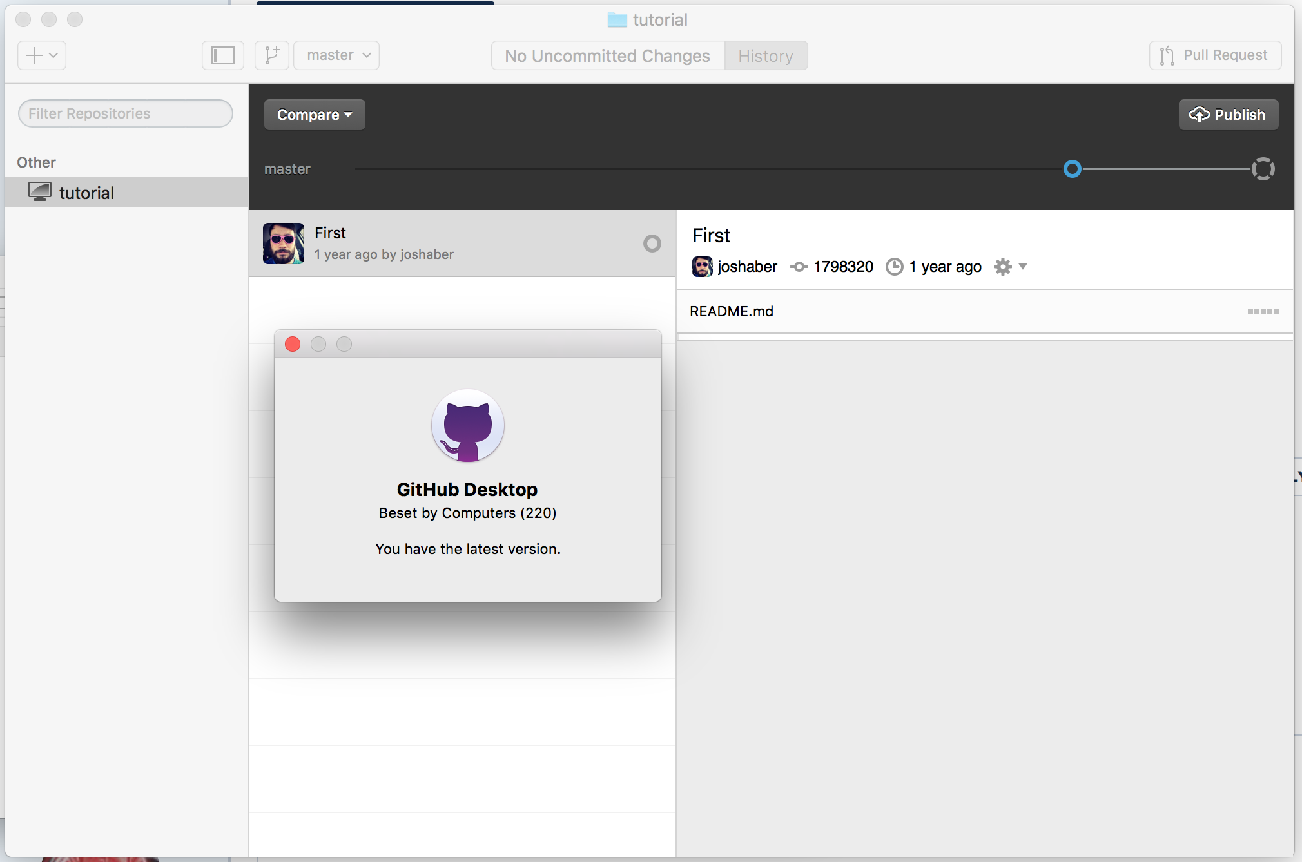Open the add repository plus dropdown
Viewport: 1302px width, 862px height.
pos(42,55)
